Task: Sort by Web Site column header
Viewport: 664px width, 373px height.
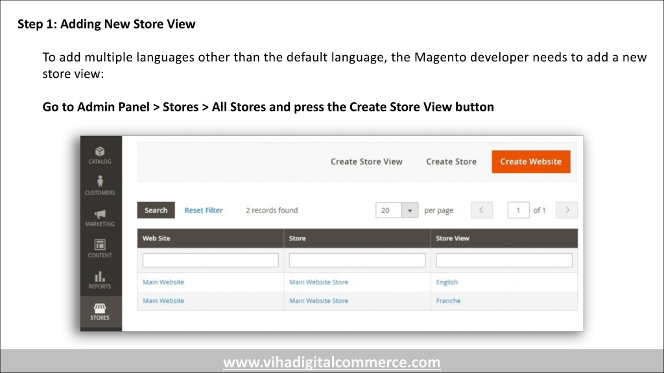Action: point(211,238)
